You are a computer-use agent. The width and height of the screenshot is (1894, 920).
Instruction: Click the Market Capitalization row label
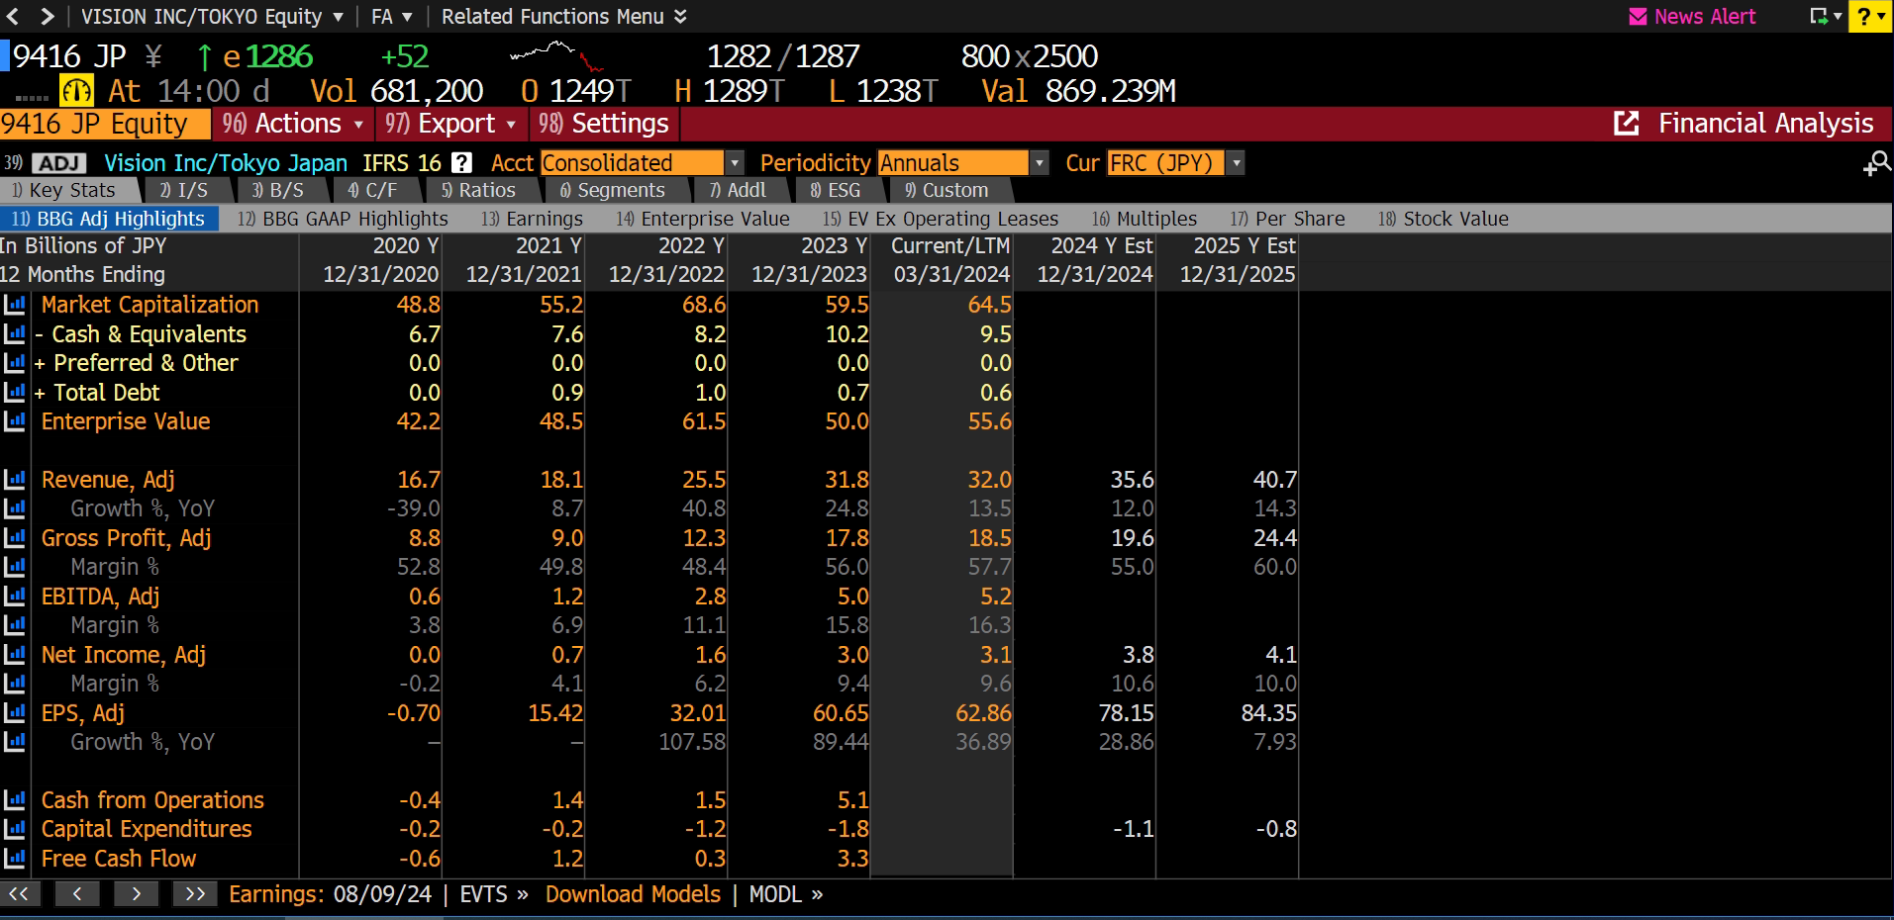[150, 305]
